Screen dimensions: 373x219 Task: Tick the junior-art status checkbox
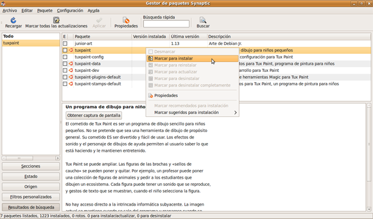point(65,43)
